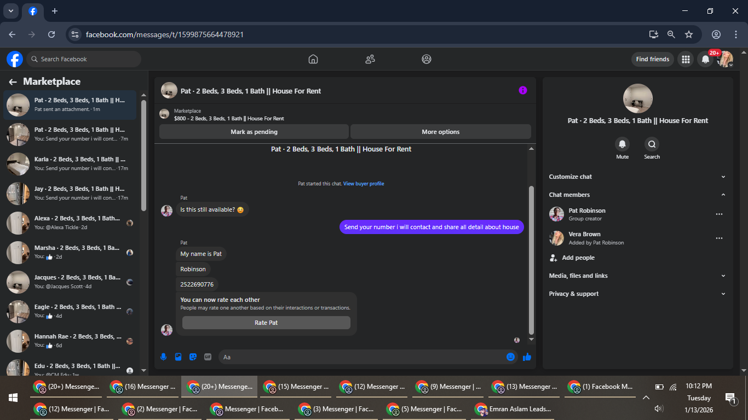
Task: Click Find friends button
Action: coord(653,59)
